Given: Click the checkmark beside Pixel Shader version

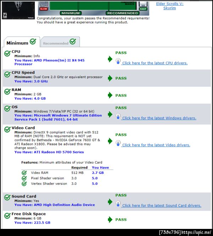Looking at the screenshot, I should coord(24,178).
